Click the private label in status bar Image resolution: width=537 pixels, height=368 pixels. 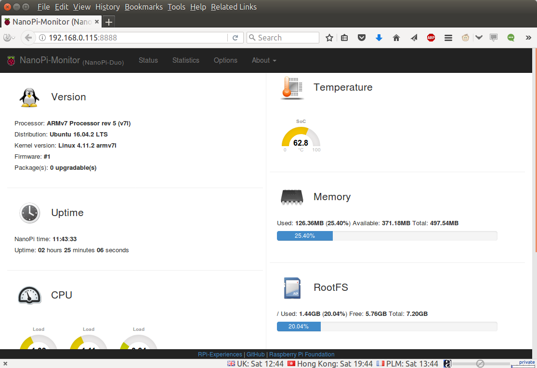527,362
